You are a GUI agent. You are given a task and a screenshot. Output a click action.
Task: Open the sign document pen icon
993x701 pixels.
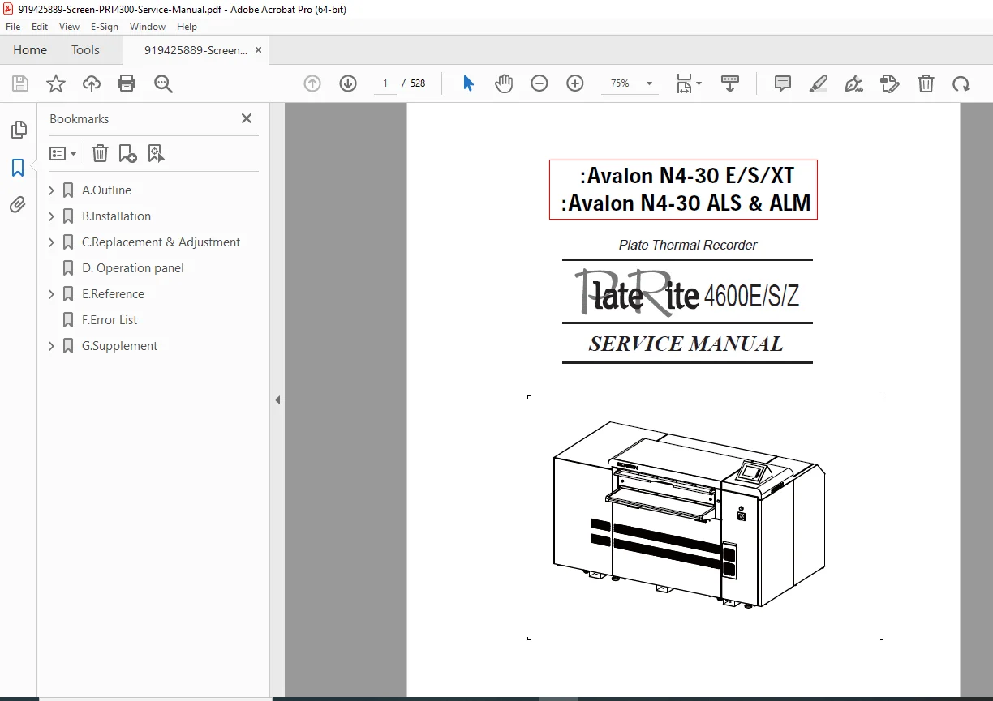(853, 83)
